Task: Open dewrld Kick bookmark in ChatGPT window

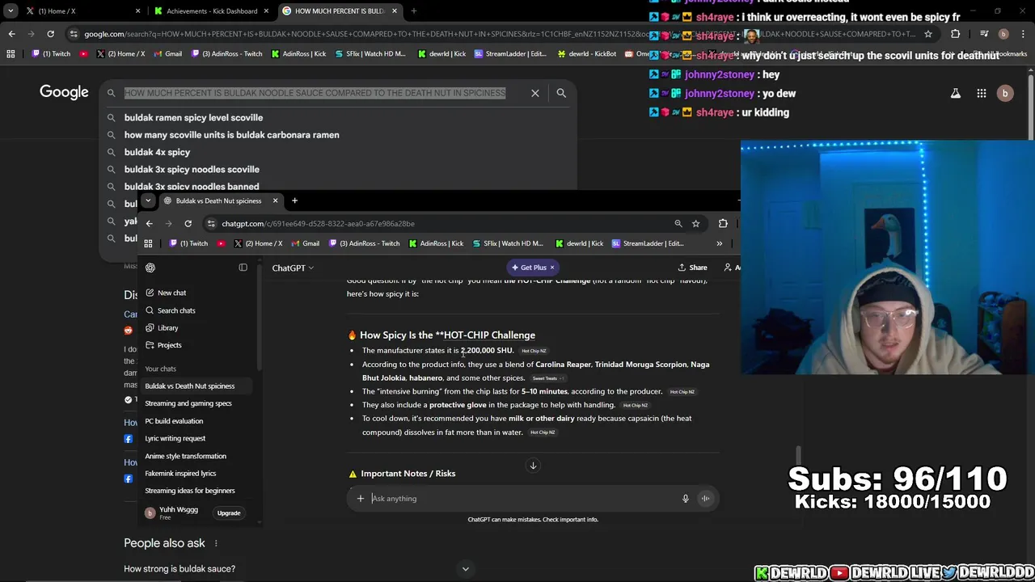Action: (579, 243)
